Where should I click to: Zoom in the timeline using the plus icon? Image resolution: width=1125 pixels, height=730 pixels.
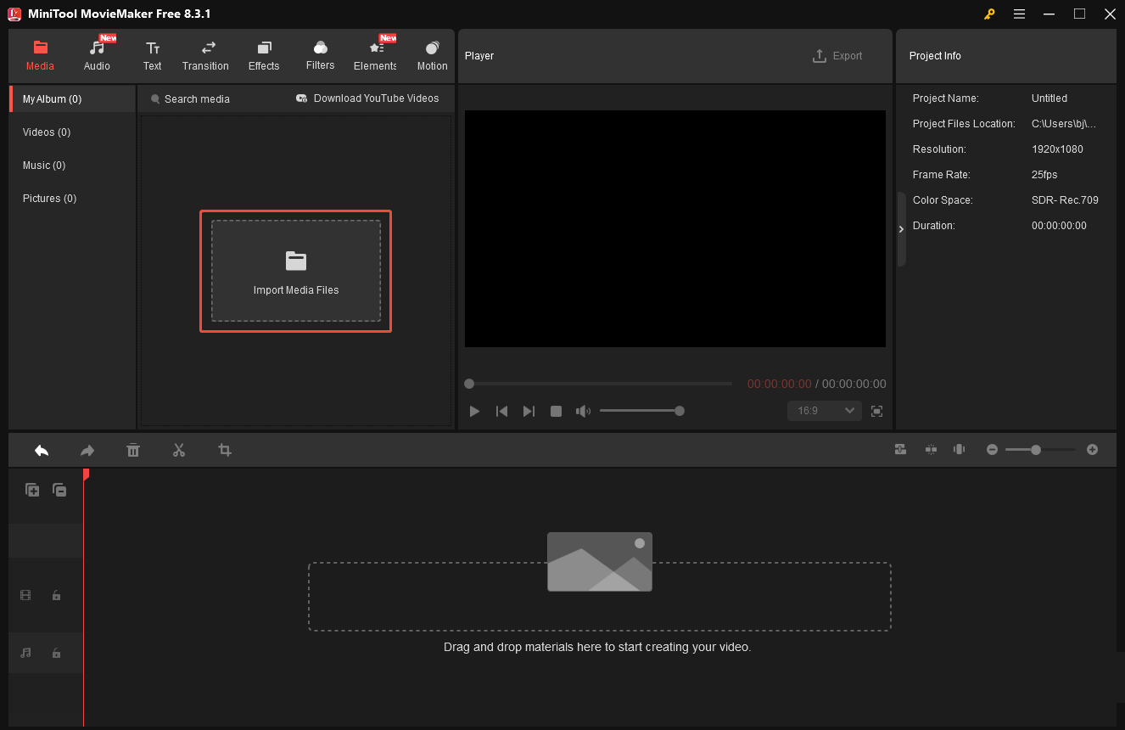click(x=1092, y=449)
